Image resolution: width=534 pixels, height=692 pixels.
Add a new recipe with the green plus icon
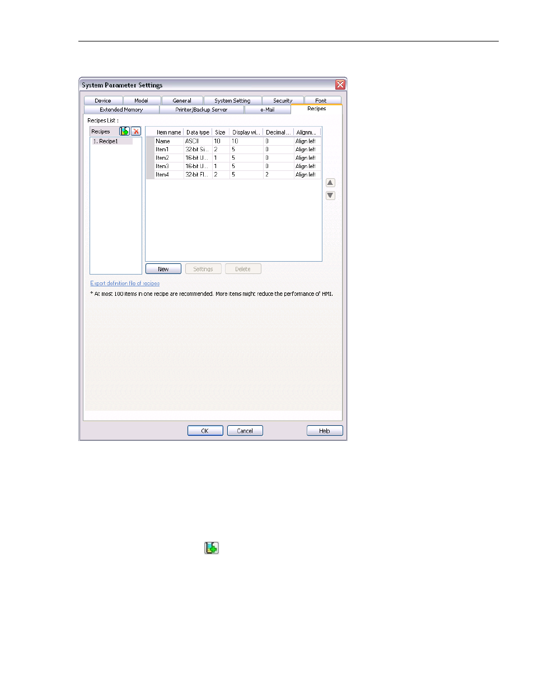coord(124,131)
